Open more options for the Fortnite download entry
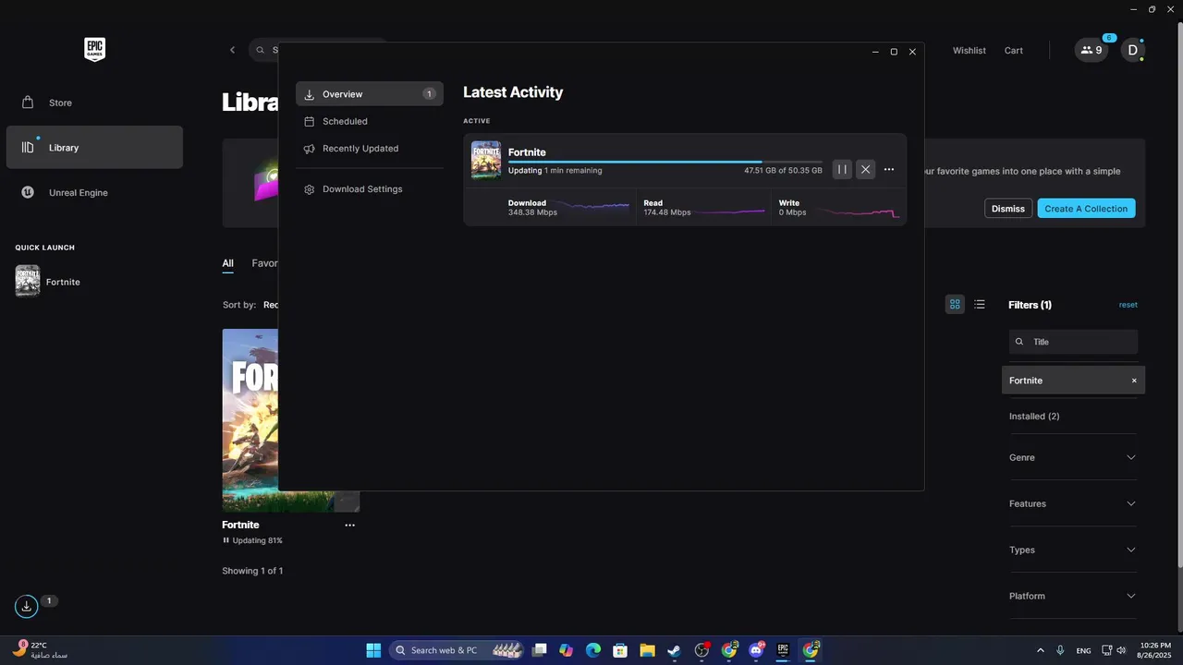 point(888,169)
